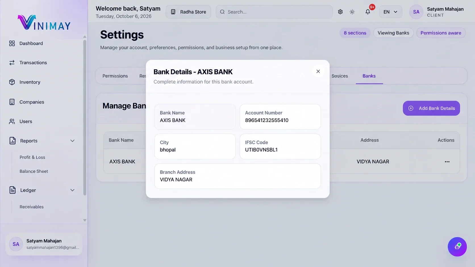Click Add Bank Details button
Viewport: 475px width, 267px height.
coord(431,108)
